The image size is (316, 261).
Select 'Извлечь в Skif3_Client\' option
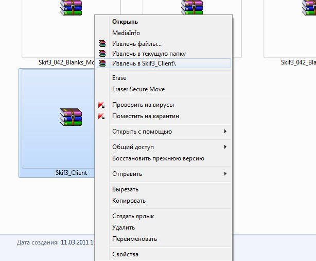pyautogui.click(x=163, y=63)
